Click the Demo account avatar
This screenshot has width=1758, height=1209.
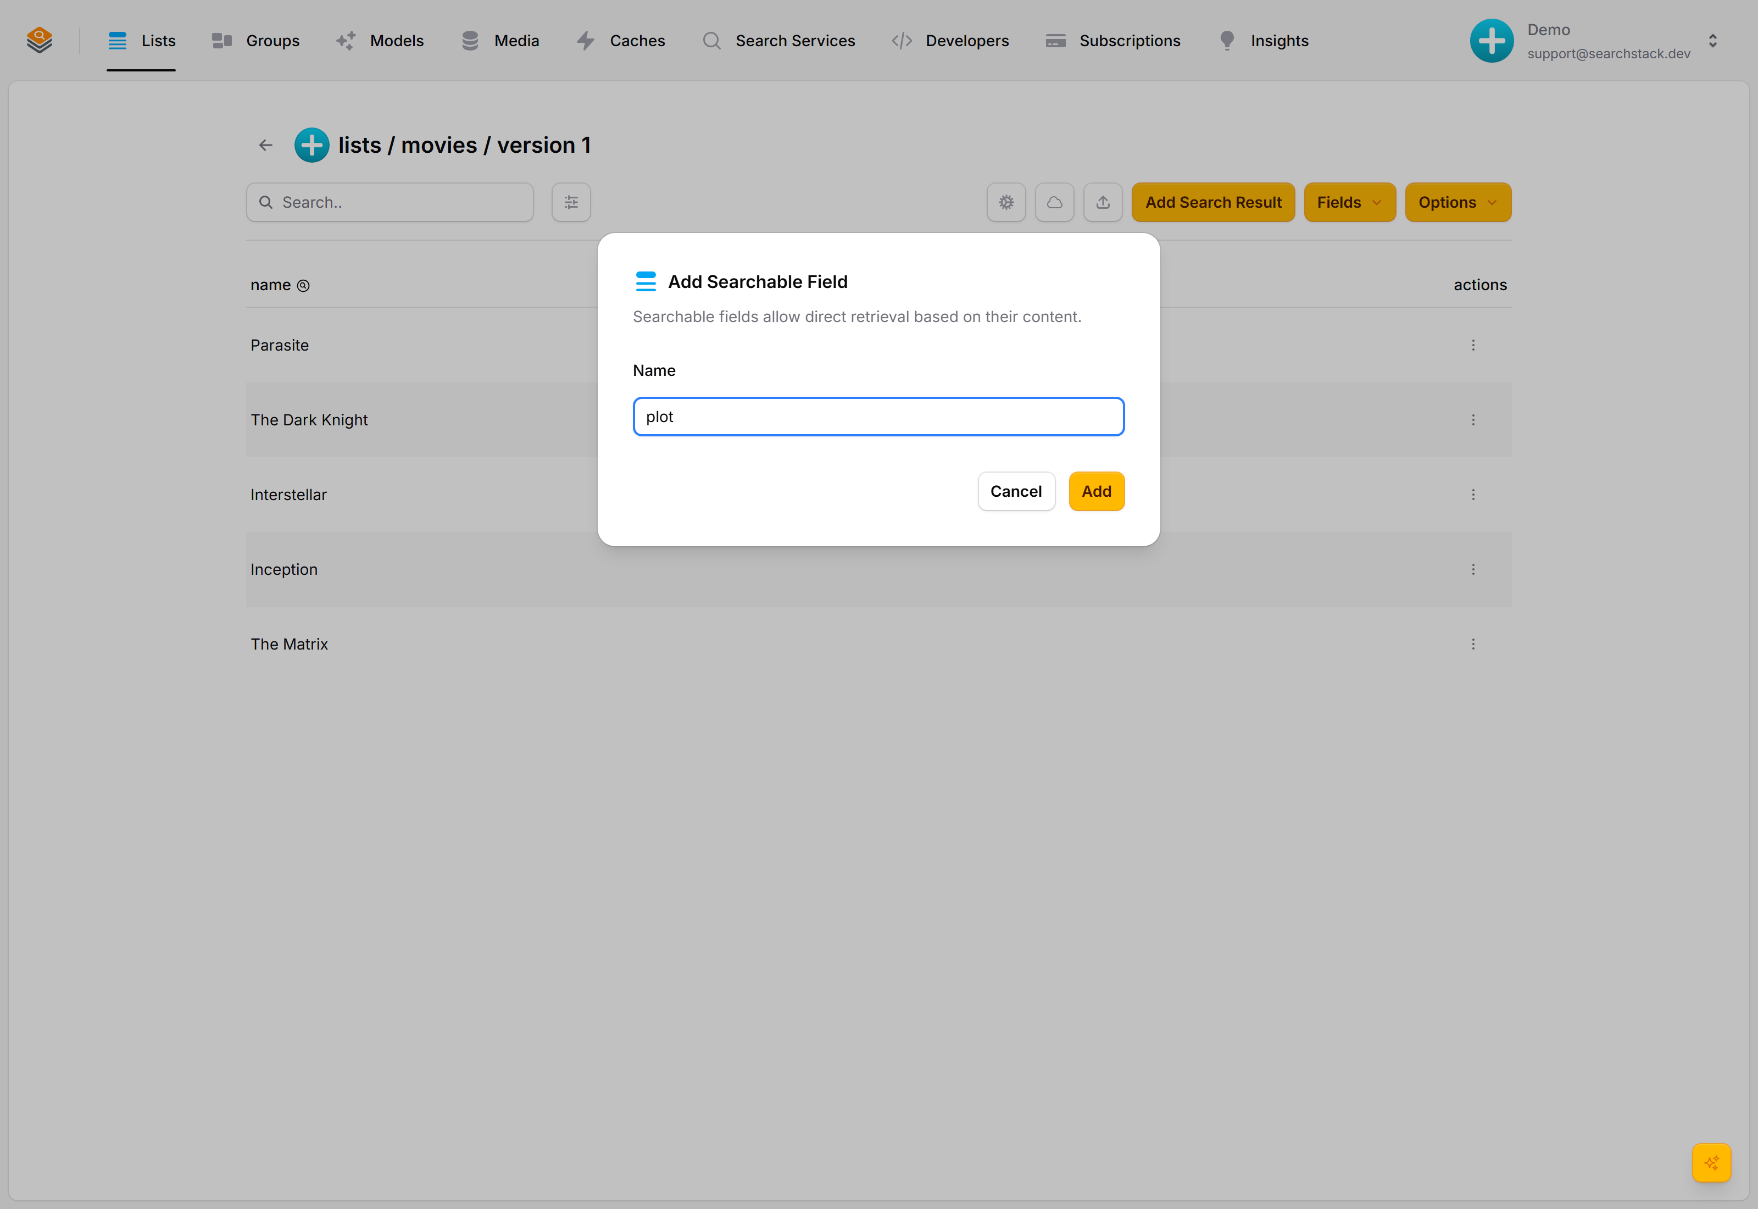1492,41
